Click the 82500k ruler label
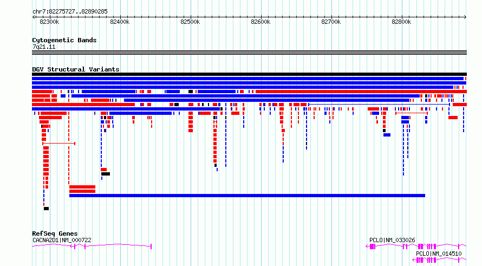482x266 pixels. click(190, 22)
